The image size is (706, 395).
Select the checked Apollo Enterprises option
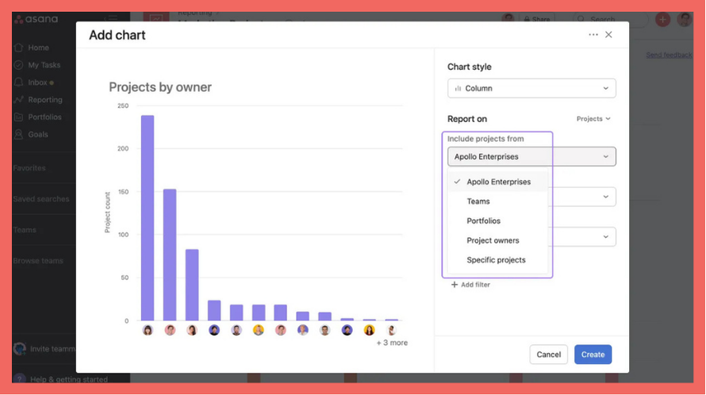click(x=498, y=182)
